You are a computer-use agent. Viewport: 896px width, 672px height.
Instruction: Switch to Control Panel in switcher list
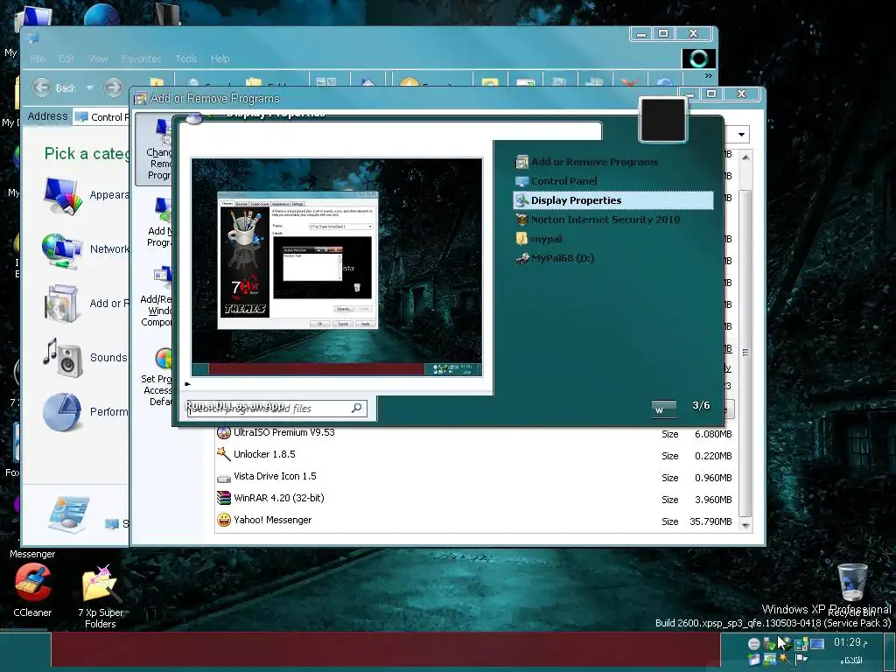point(613,181)
